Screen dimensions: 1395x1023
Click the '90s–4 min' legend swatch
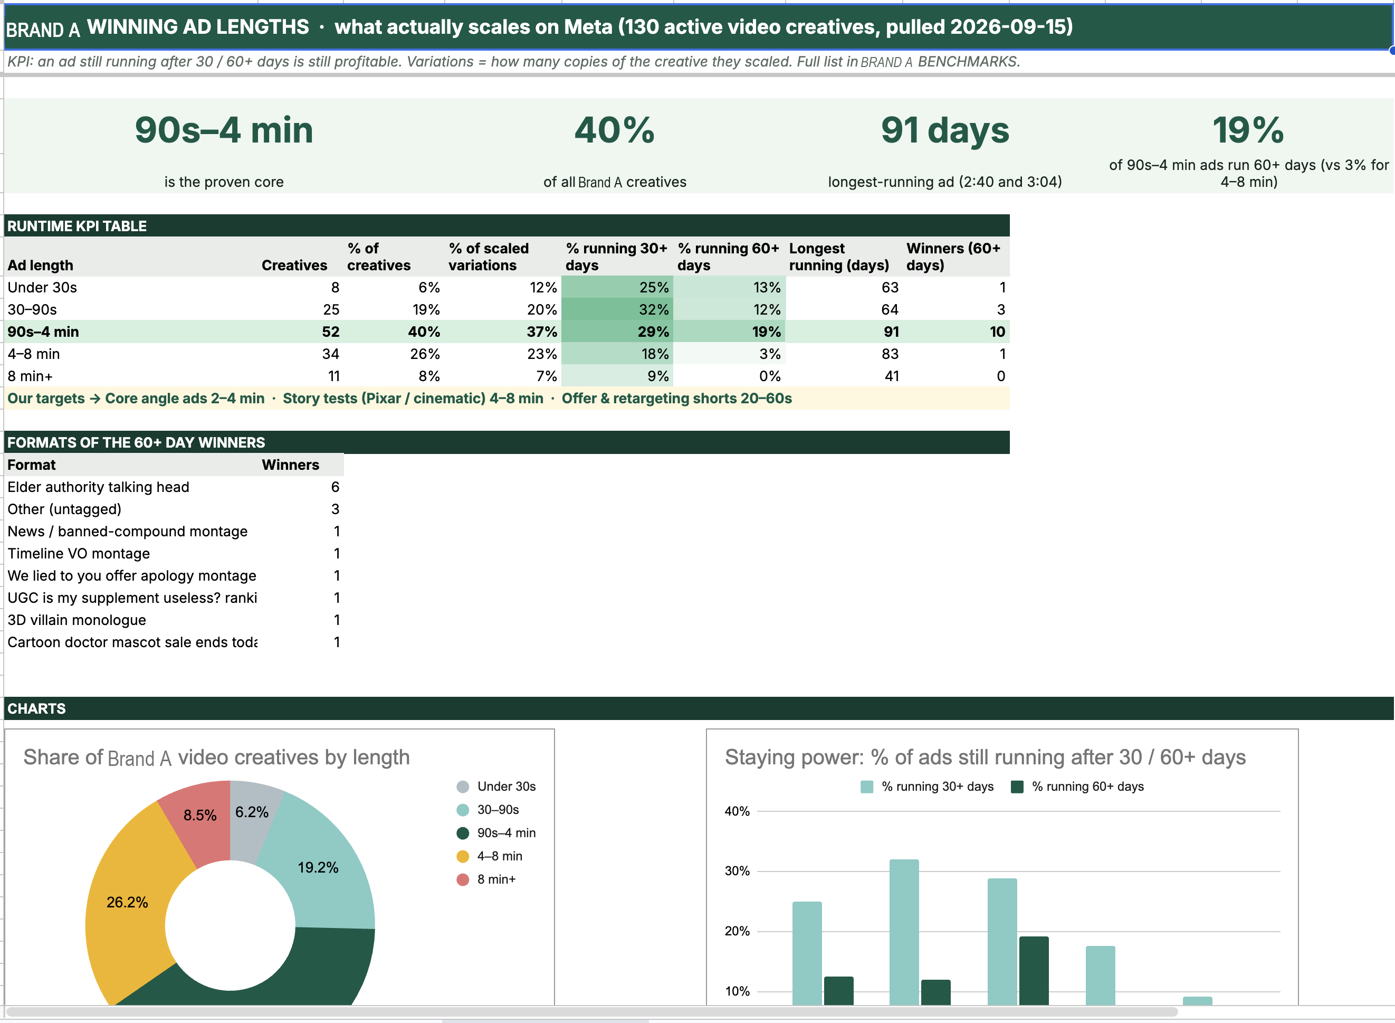tap(462, 833)
